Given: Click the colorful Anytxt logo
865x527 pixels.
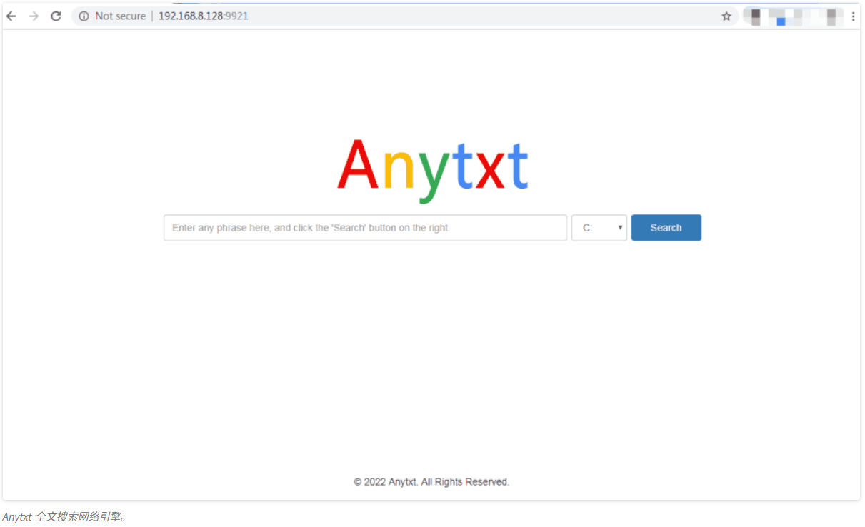Looking at the screenshot, I should [x=432, y=169].
